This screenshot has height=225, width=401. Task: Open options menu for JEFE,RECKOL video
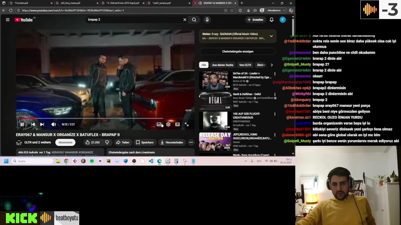pyautogui.click(x=275, y=135)
